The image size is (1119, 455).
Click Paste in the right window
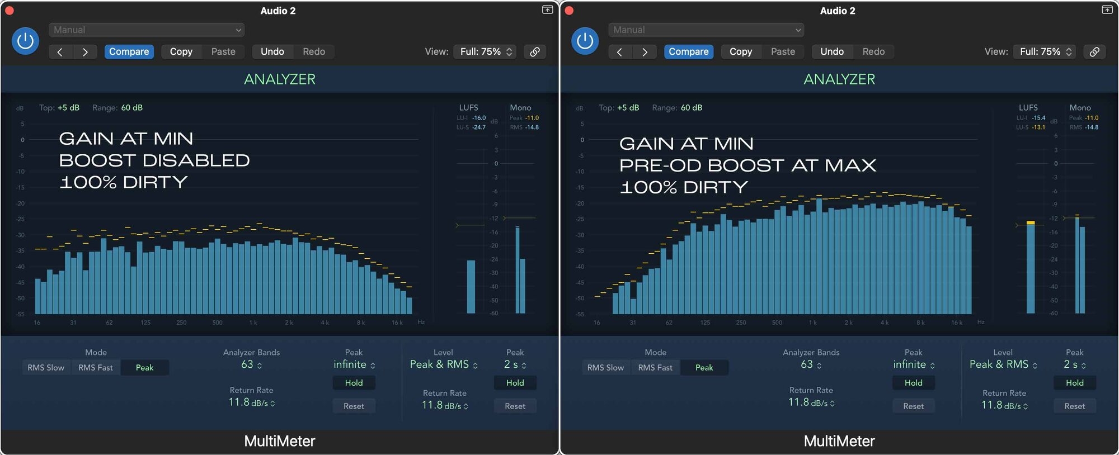pyautogui.click(x=783, y=51)
